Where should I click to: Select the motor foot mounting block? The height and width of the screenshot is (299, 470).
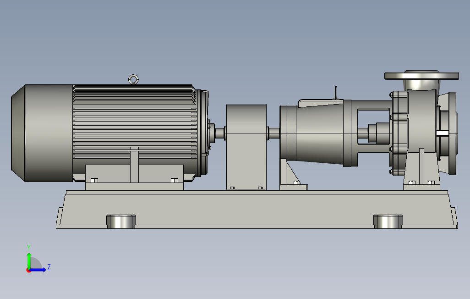click(134, 177)
